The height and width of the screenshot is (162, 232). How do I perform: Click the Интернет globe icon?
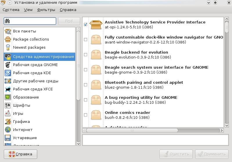tap(8, 130)
